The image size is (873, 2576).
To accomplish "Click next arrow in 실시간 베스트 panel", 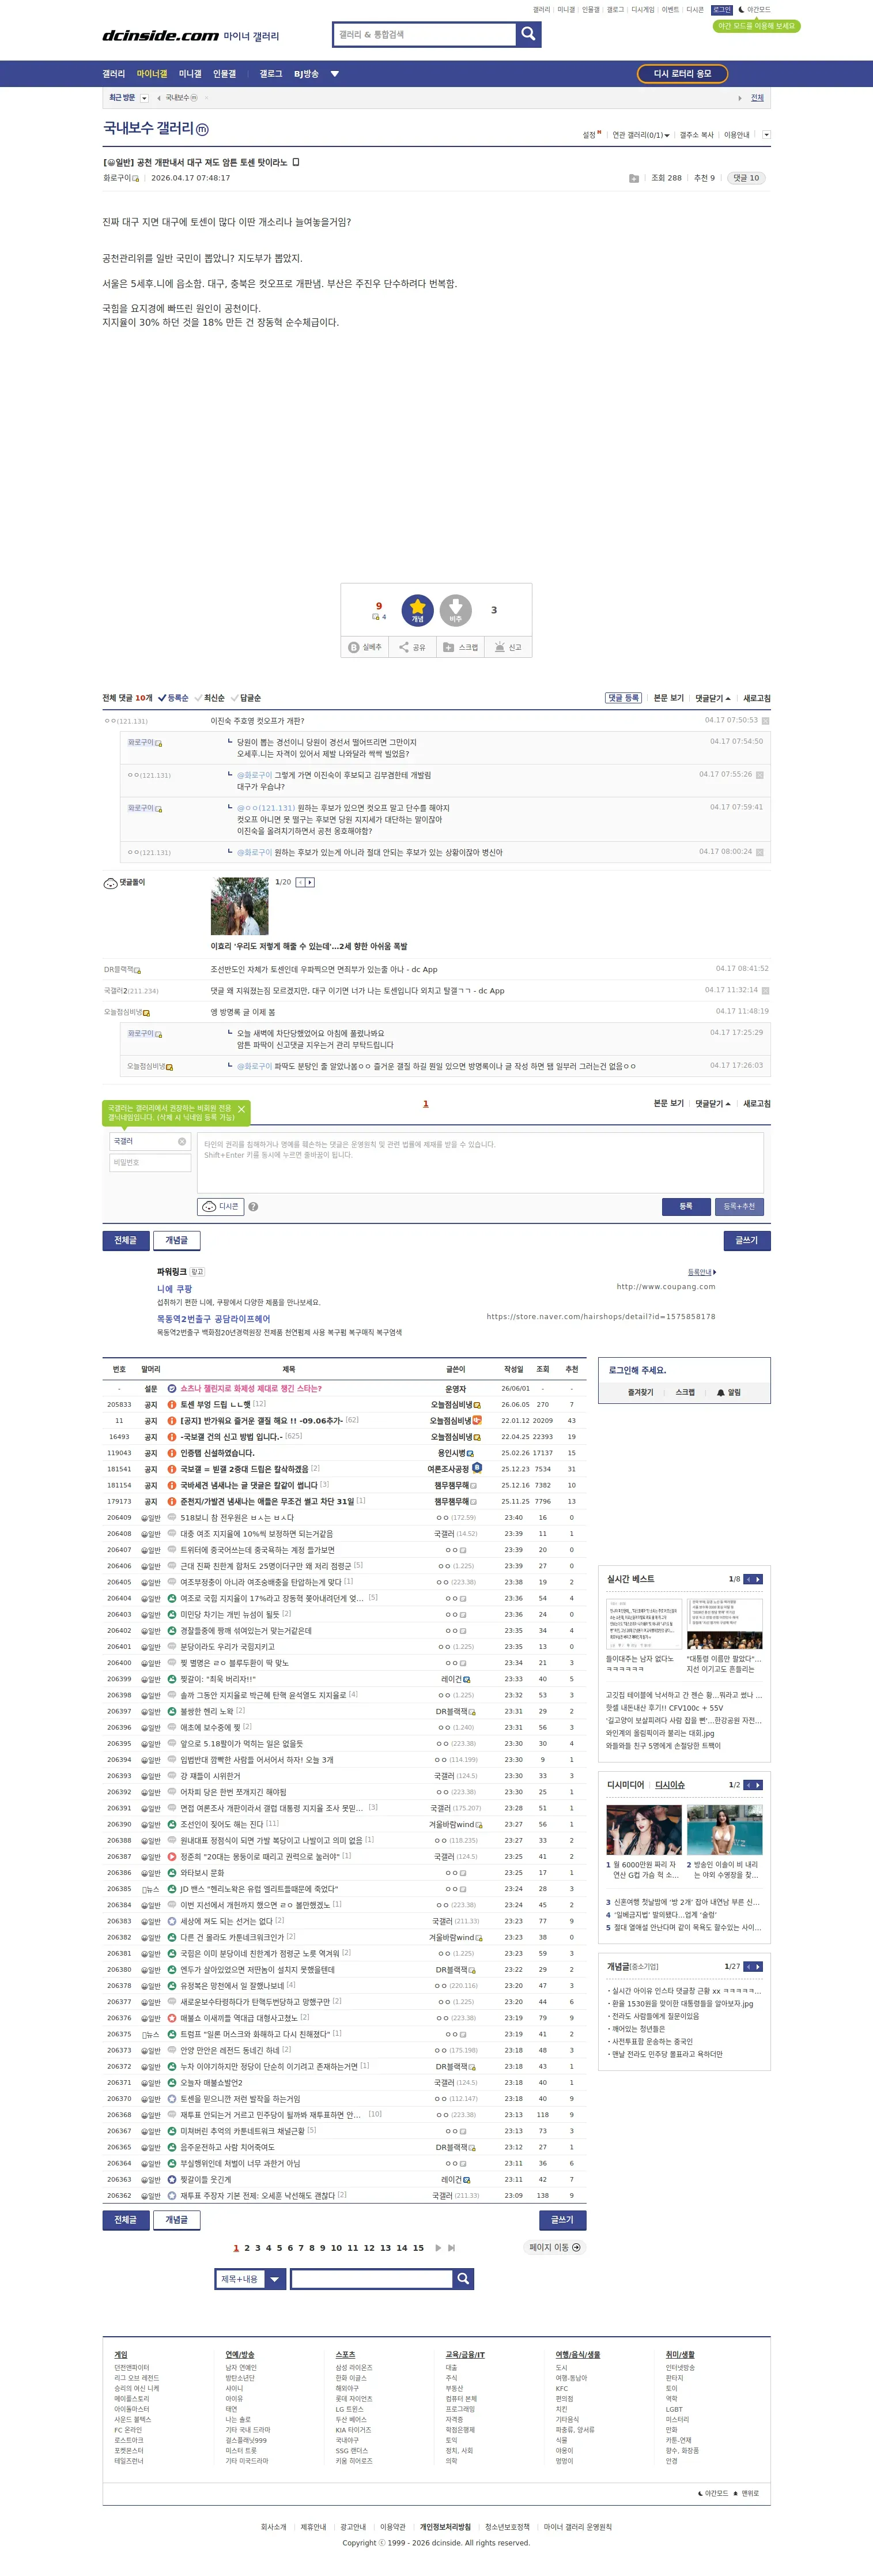I will click(758, 1579).
